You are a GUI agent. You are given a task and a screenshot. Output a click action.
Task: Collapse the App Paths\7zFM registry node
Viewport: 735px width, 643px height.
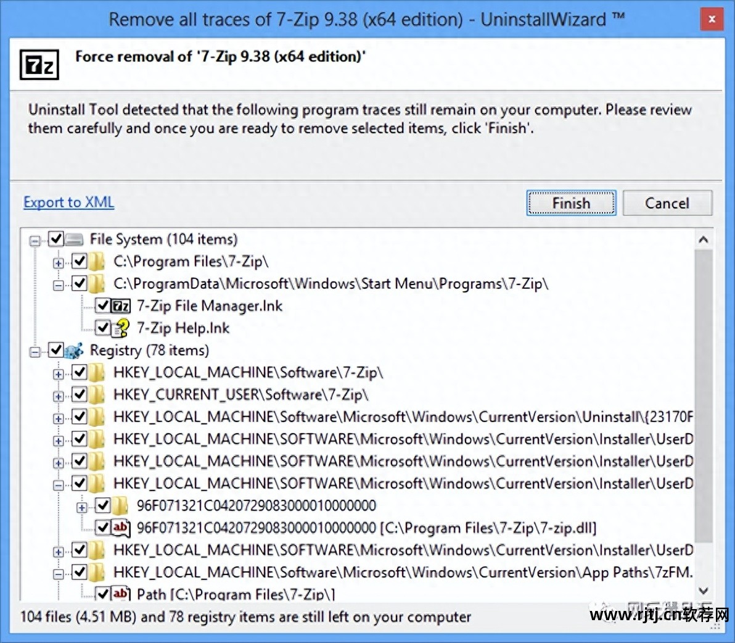pyautogui.click(x=58, y=574)
